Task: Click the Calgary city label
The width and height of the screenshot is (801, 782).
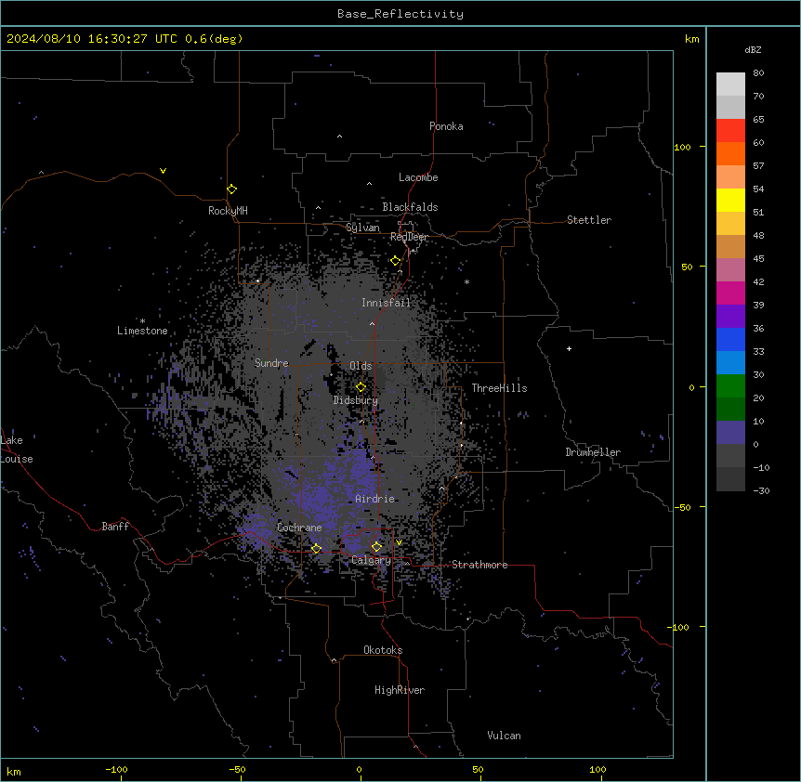Action: pos(371,560)
